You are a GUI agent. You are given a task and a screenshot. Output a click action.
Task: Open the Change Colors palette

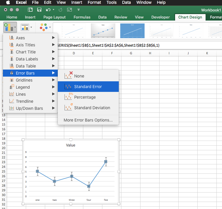[x=45, y=27]
